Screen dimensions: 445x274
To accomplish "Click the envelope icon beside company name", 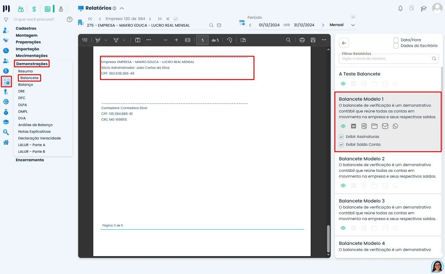I will click(x=219, y=25).
